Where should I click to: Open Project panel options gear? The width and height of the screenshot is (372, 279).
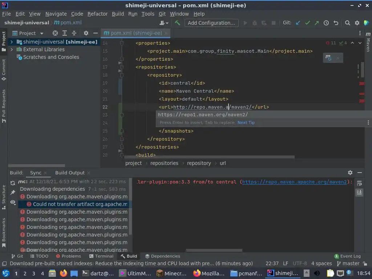86,33
